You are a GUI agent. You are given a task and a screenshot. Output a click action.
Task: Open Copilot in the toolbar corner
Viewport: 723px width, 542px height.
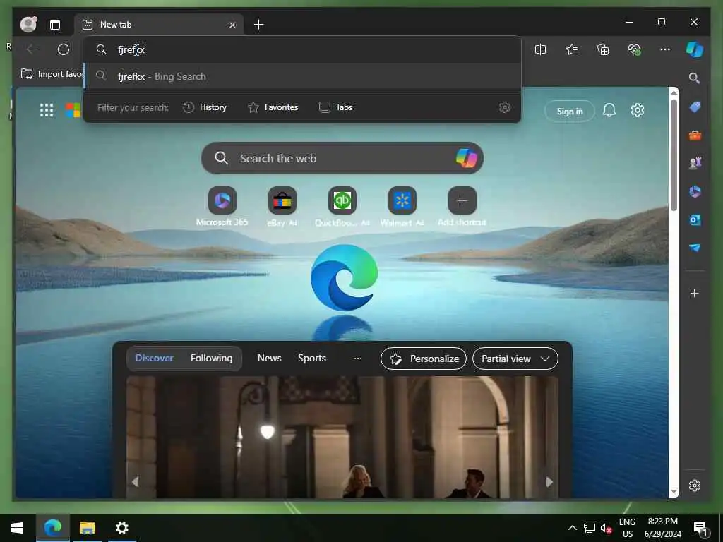click(x=695, y=49)
